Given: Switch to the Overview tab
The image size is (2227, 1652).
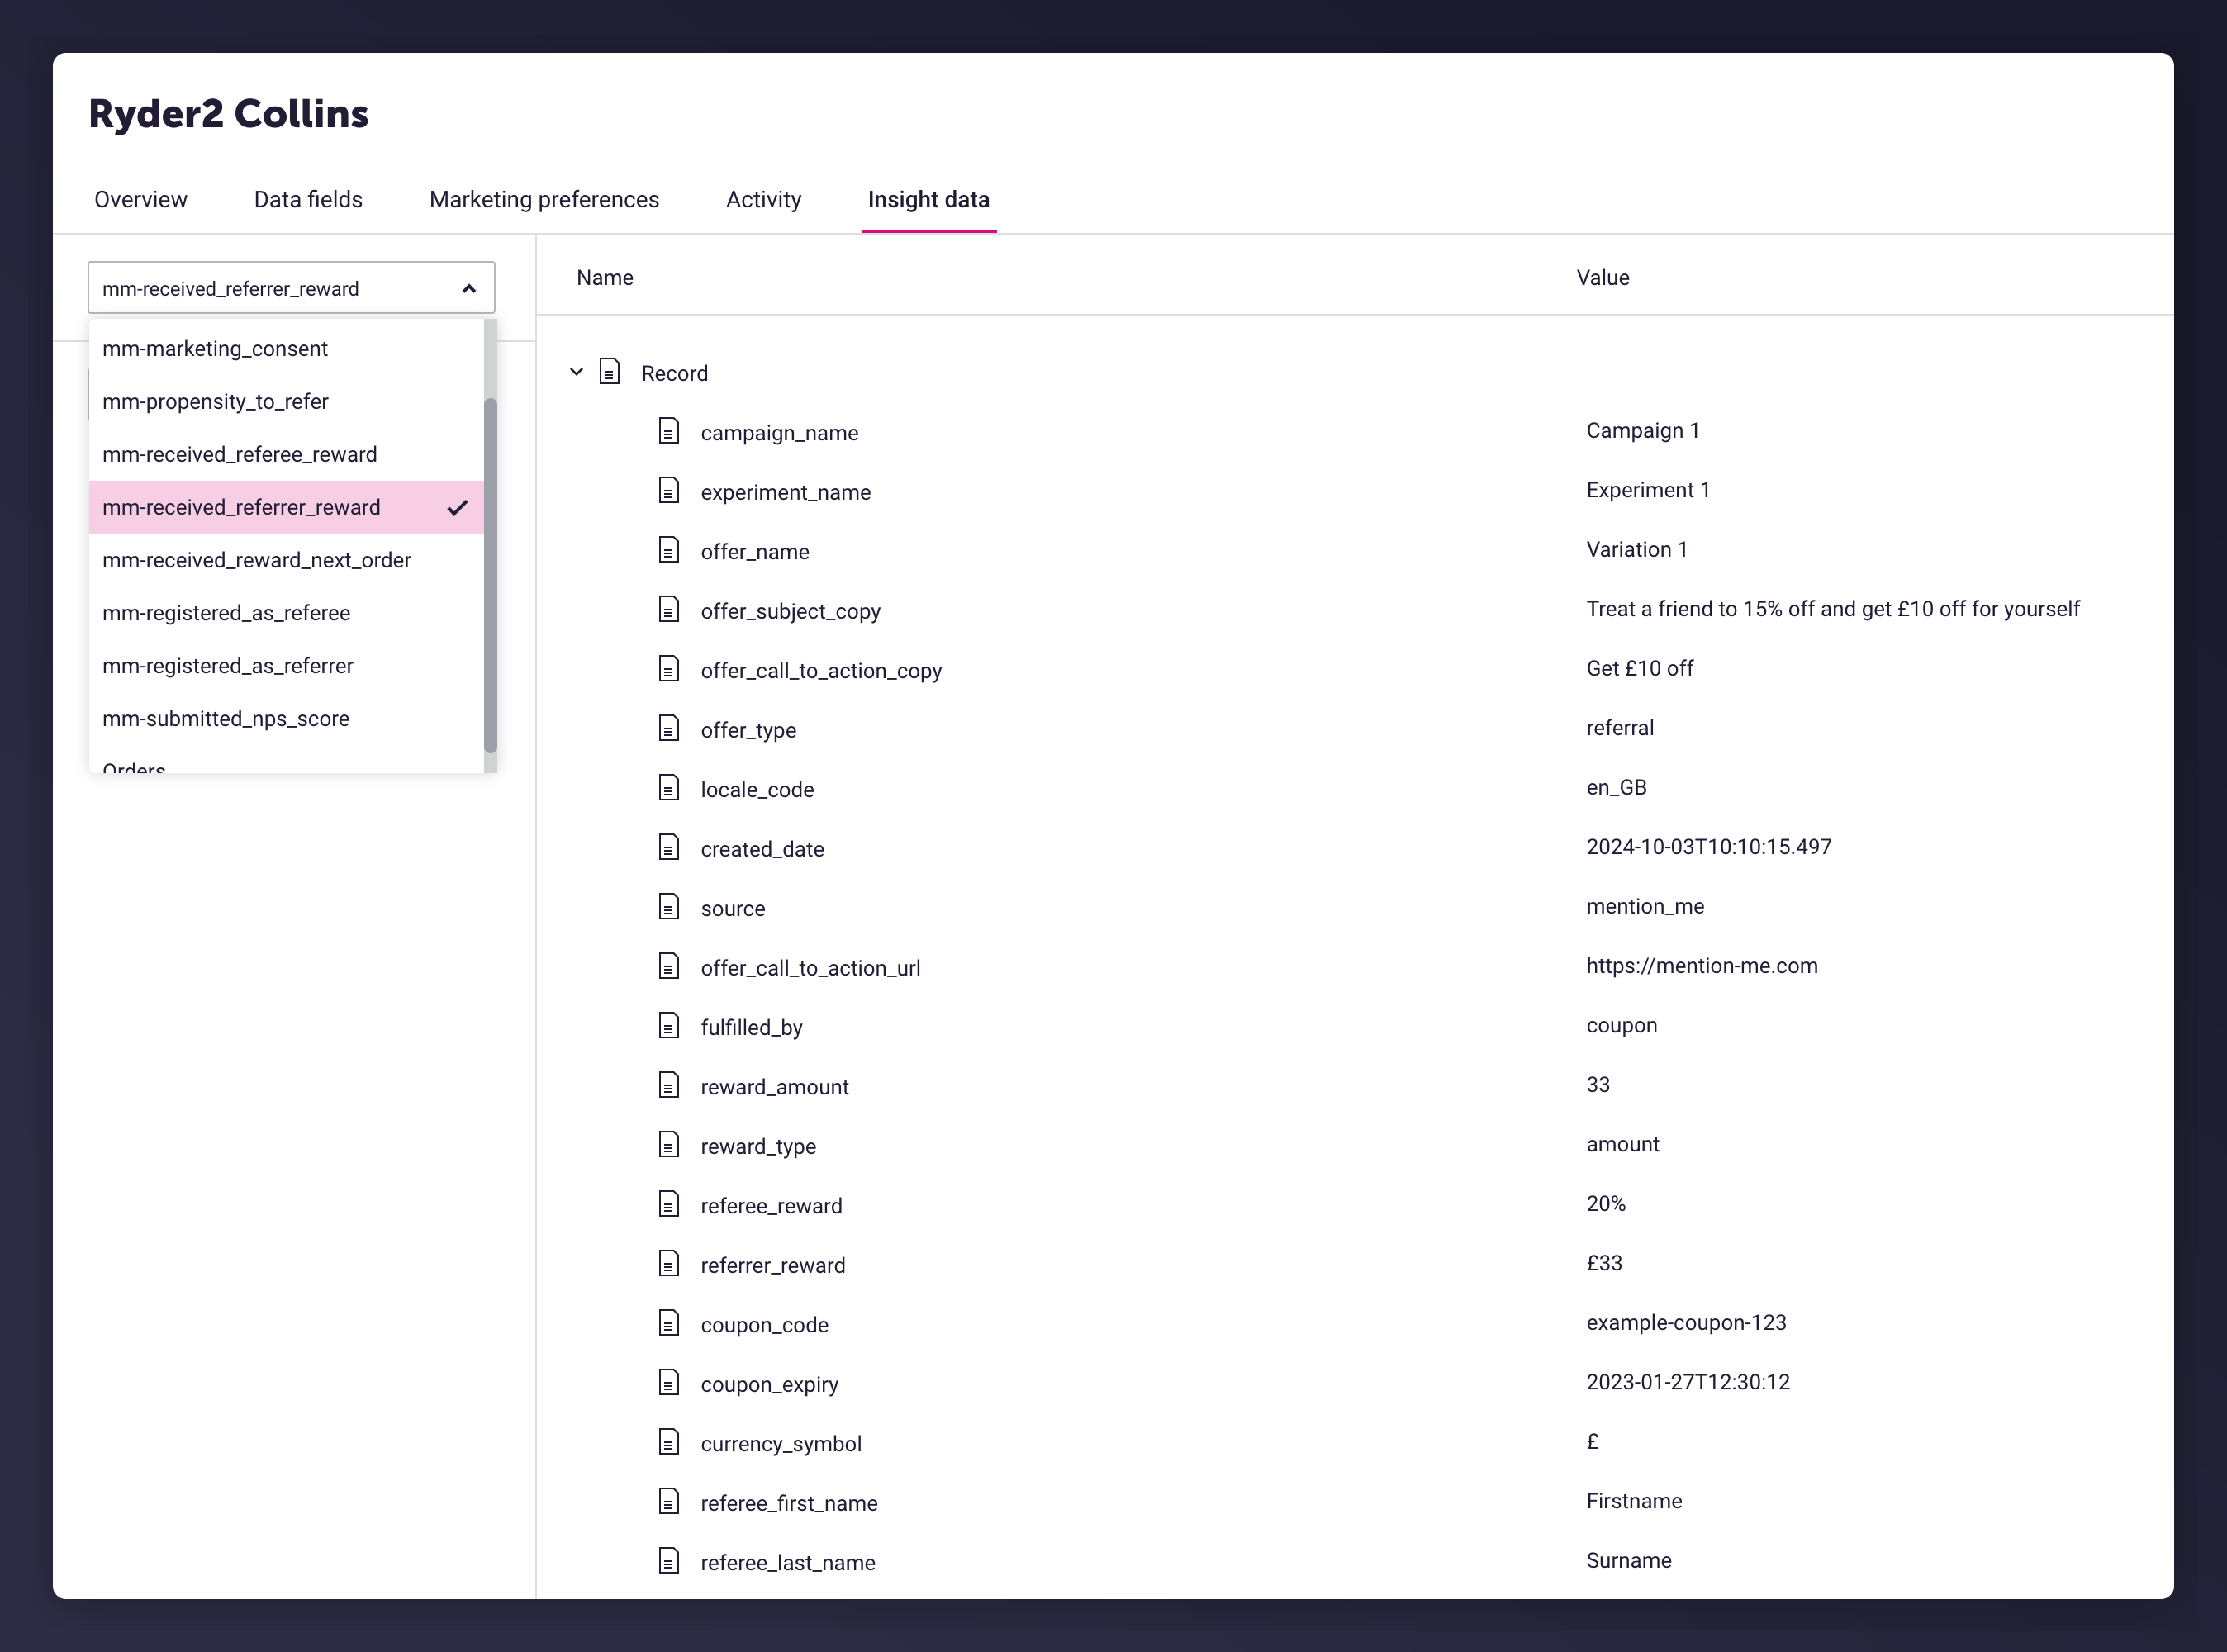Looking at the screenshot, I should (x=141, y=200).
